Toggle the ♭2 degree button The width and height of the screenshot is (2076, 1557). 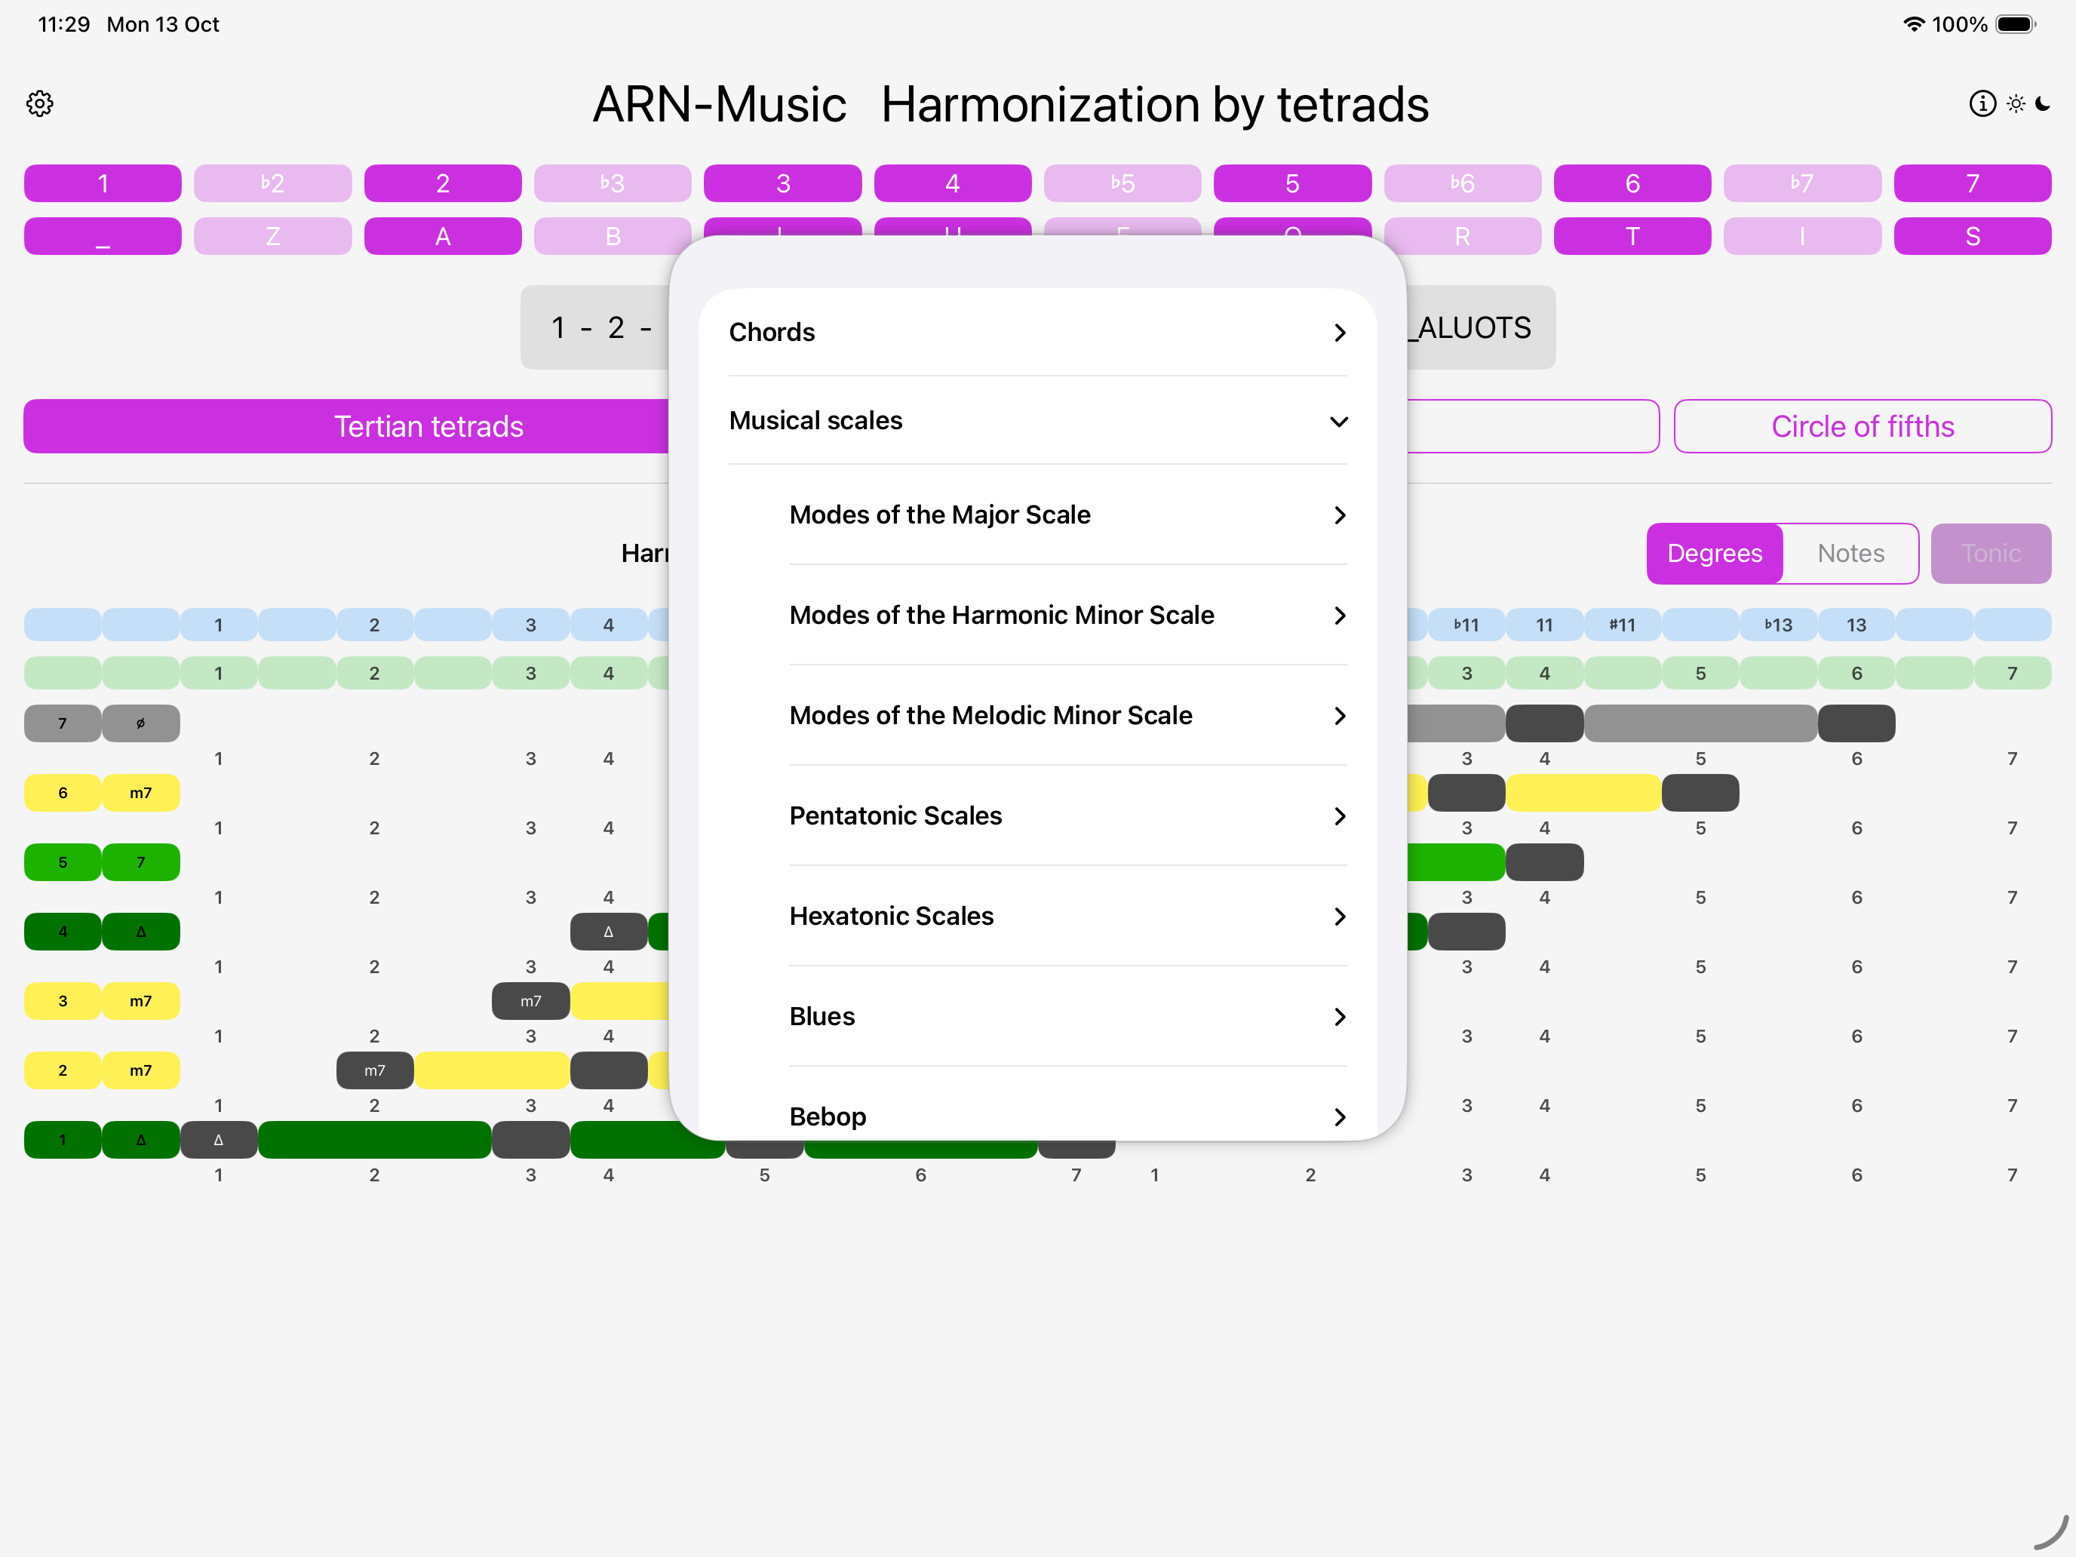click(272, 183)
